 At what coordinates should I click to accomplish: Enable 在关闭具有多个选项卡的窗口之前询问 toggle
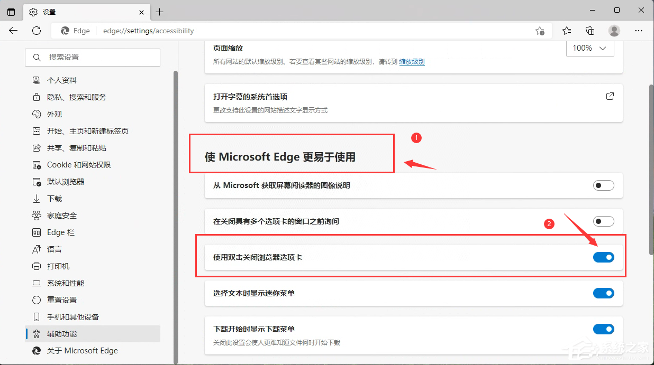point(604,221)
